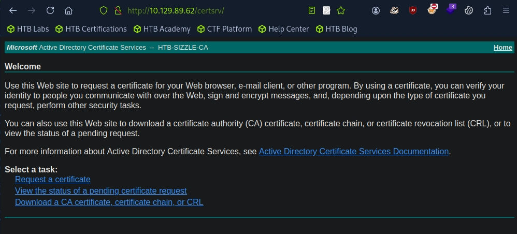Open the tracking protection shield icon
Viewport: 517px width, 234px height.
tap(104, 10)
